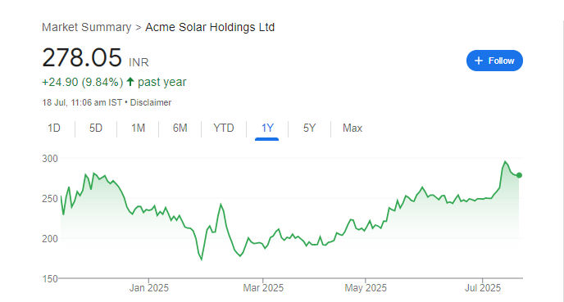Click the 300 y-axis label
The image size is (564, 302).
pyautogui.click(x=50, y=159)
